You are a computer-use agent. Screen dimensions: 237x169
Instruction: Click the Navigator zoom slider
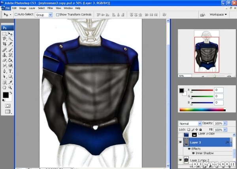pyautogui.click(x=214, y=76)
